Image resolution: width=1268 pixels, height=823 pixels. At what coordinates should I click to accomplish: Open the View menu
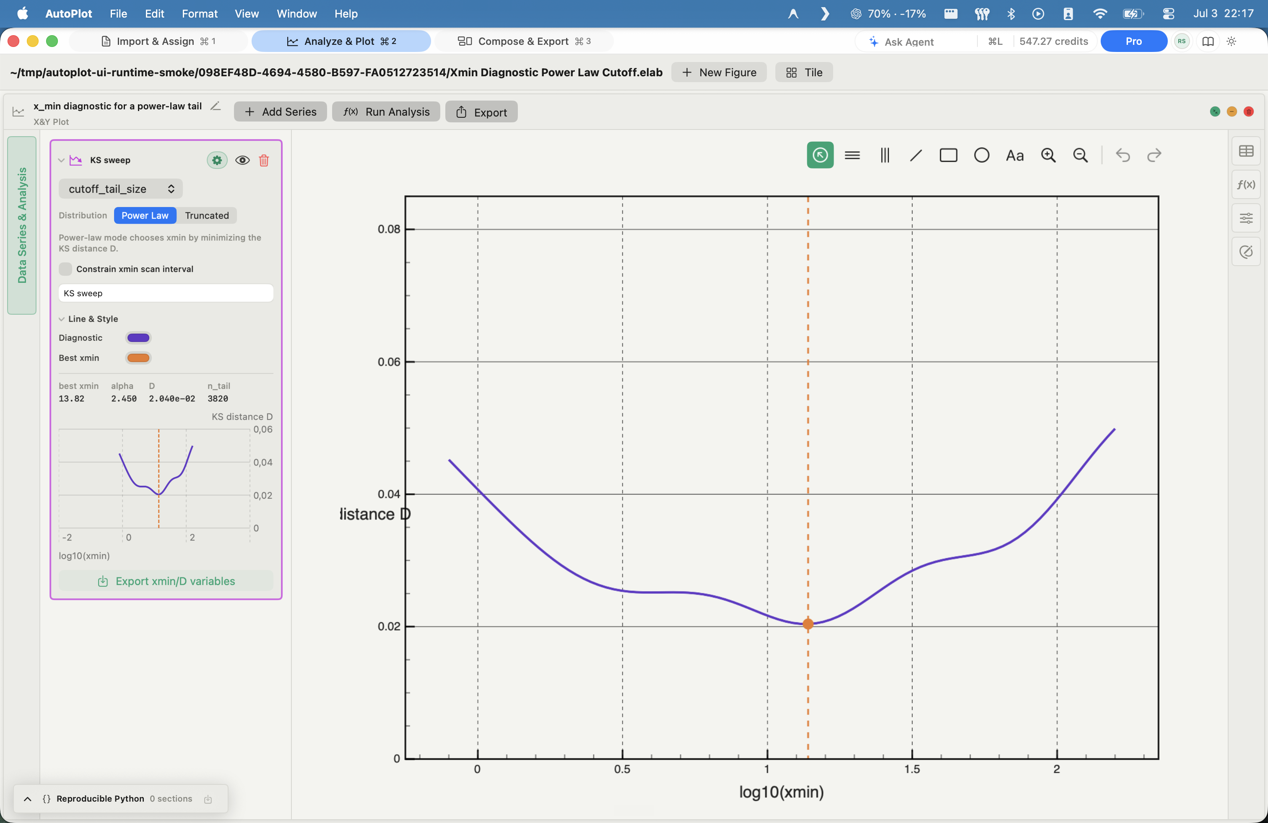[x=247, y=13]
